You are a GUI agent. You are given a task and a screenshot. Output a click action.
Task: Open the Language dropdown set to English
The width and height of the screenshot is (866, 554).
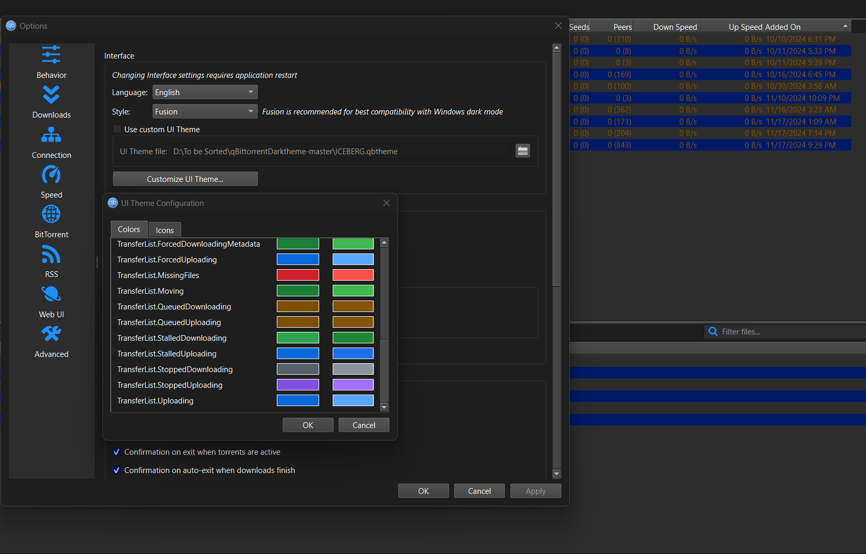click(x=205, y=92)
